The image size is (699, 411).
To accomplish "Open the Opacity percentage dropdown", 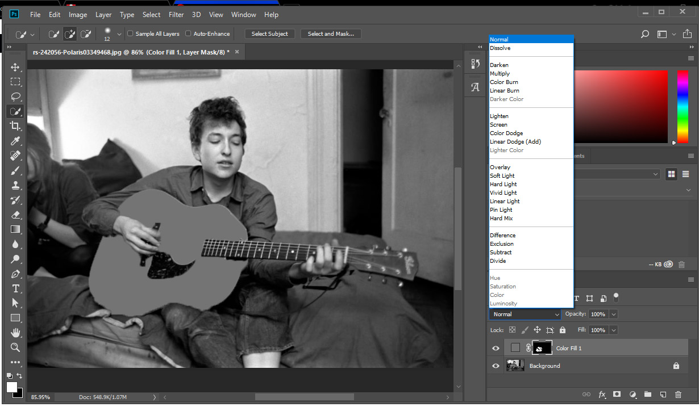I will point(613,314).
